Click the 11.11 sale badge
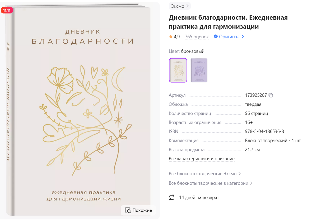 tap(7, 11)
